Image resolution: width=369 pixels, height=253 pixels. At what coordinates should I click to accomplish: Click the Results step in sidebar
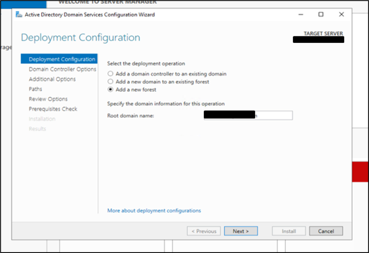click(x=37, y=129)
